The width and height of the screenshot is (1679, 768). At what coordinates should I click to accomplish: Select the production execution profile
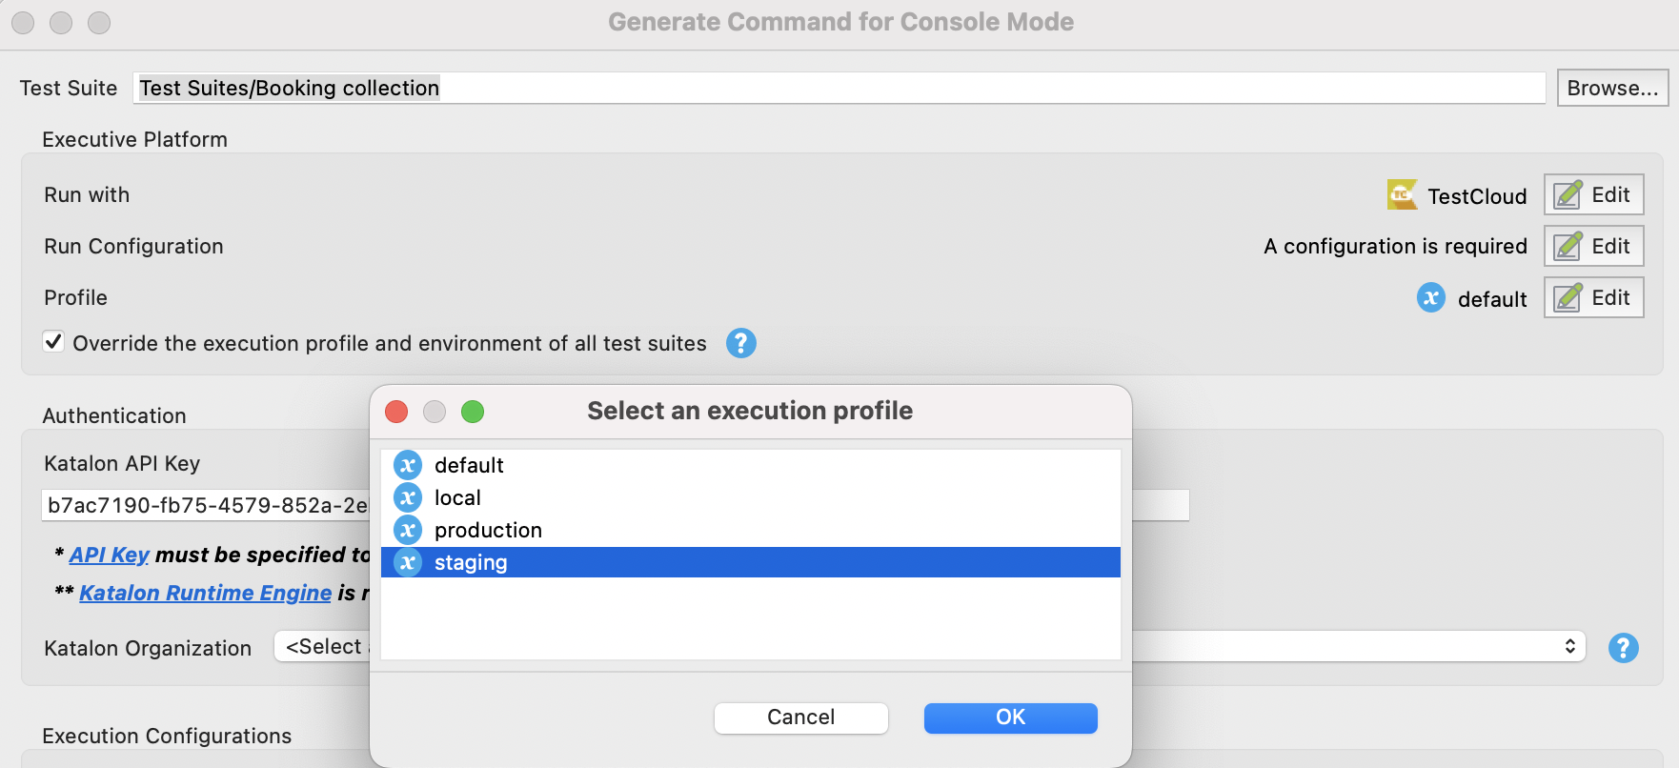[x=488, y=530]
